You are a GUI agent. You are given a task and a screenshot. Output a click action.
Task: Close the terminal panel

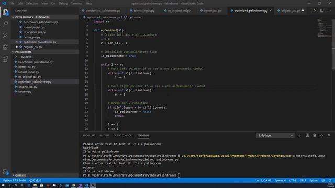coord(329,135)
